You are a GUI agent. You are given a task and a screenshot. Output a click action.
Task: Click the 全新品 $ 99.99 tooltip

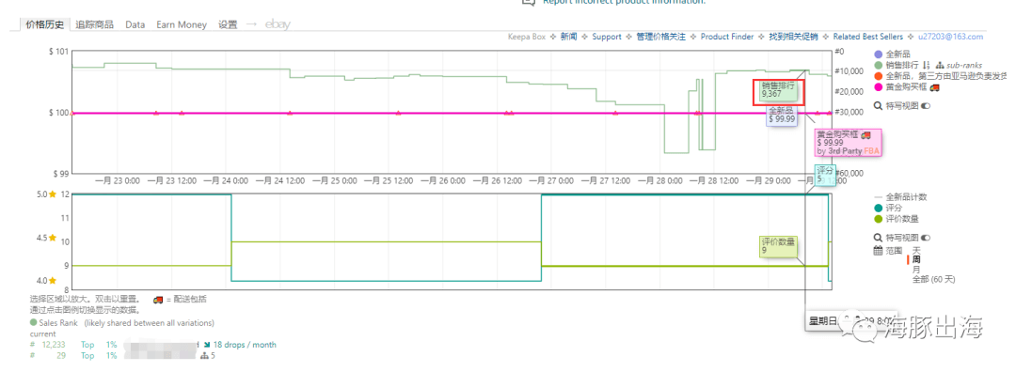782,116
